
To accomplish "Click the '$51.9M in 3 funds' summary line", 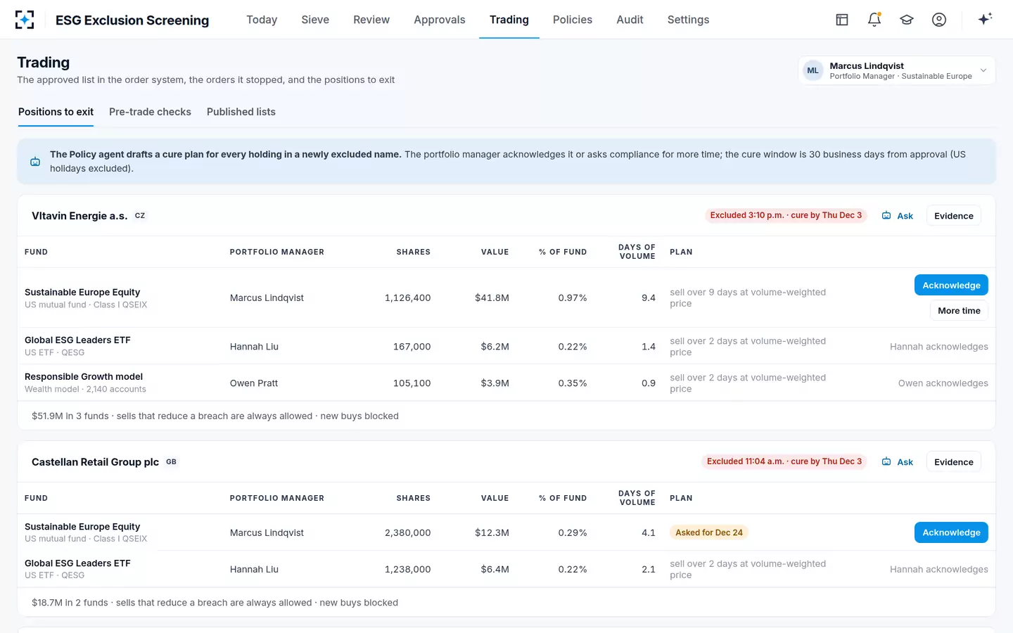I will [x=215, y=416].
